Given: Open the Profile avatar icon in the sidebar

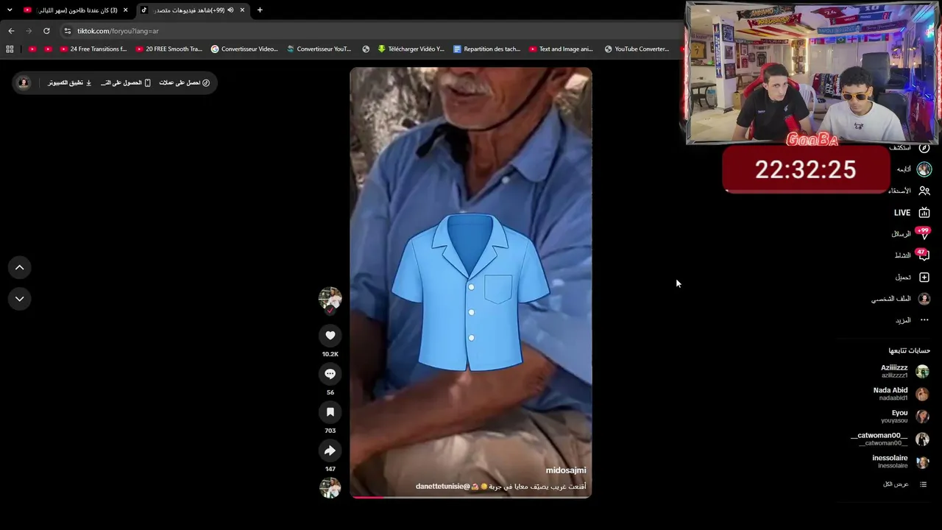Looking at the screenshot, I should pyautogui.click(x=924, y=299).
